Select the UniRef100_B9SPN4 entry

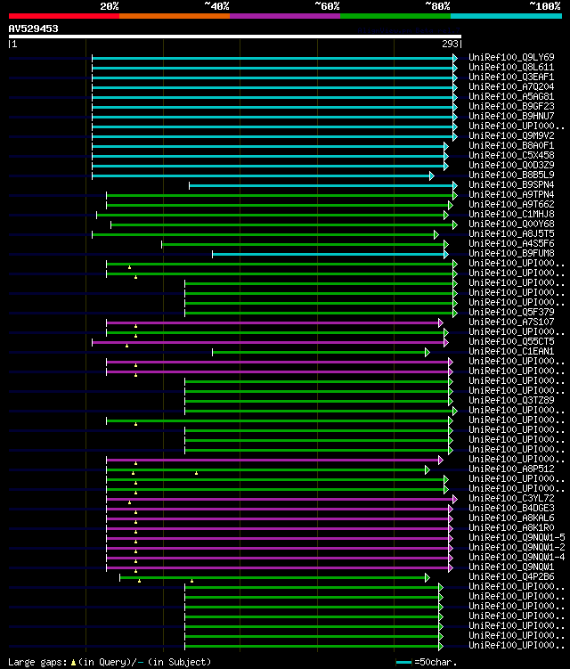(x=511, y=184)
